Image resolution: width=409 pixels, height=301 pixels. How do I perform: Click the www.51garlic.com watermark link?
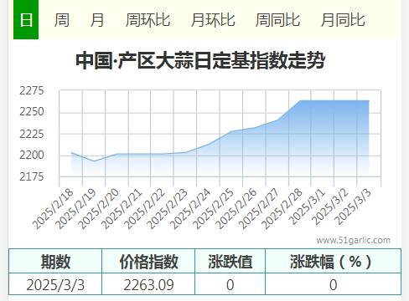(x=353, y=240)
